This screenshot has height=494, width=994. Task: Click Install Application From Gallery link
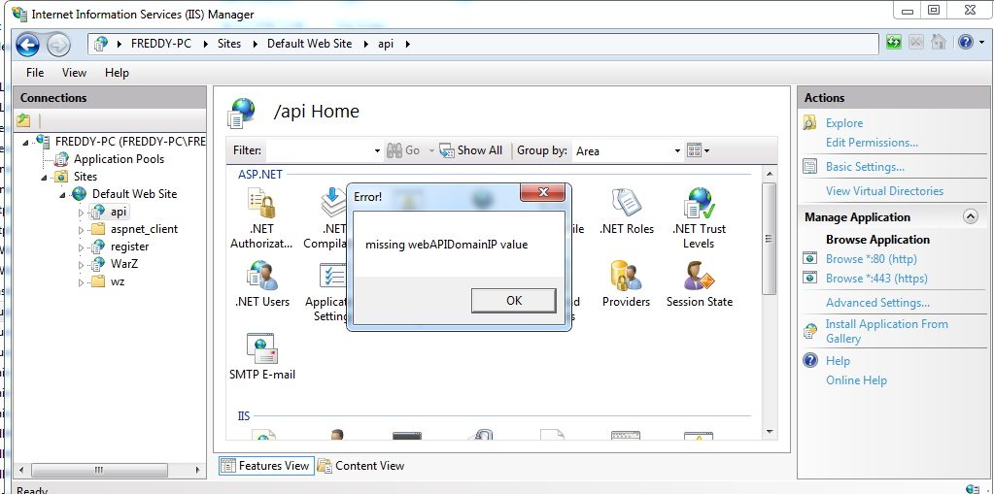point(886,331)
